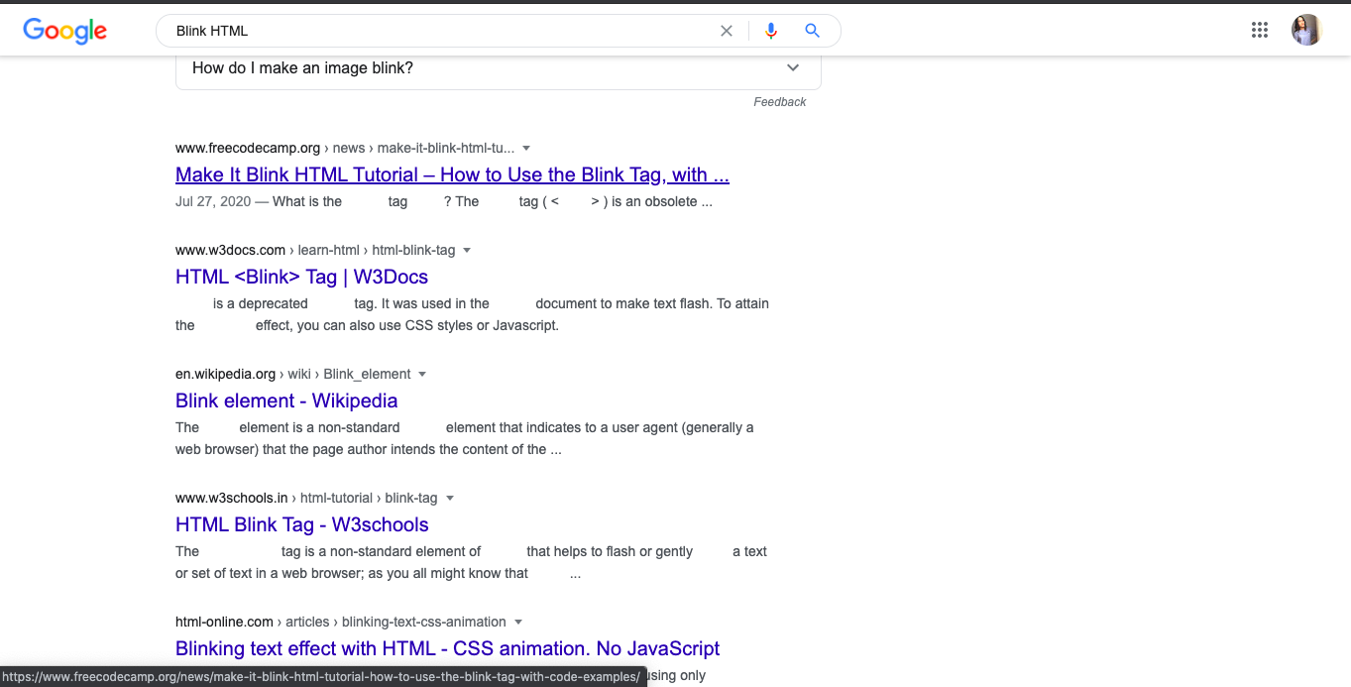Click the Google logo
The width and height of the screenshot is (1351, 687).
[x=65, y=31]
